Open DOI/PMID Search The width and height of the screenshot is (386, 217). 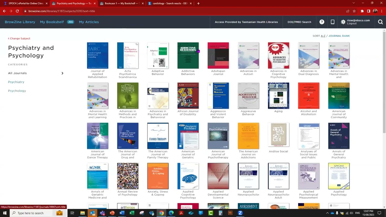(299, 22)
